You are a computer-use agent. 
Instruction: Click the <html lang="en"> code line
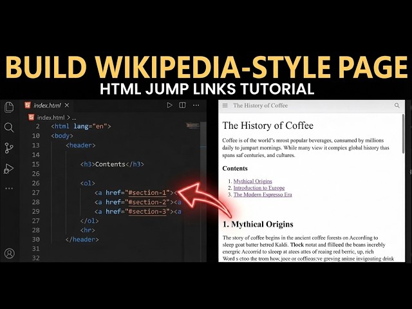point(81,126)
